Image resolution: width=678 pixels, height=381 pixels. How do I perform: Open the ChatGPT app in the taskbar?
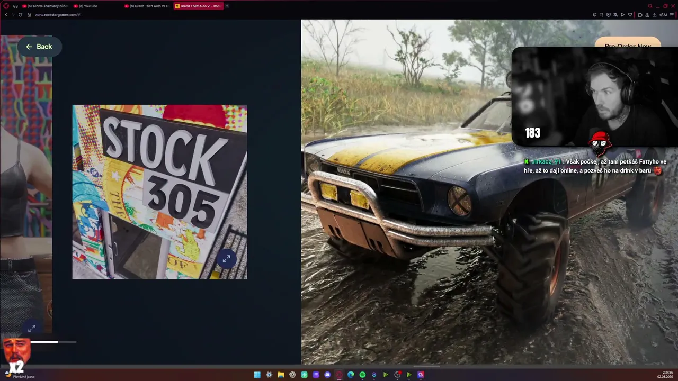292,375
